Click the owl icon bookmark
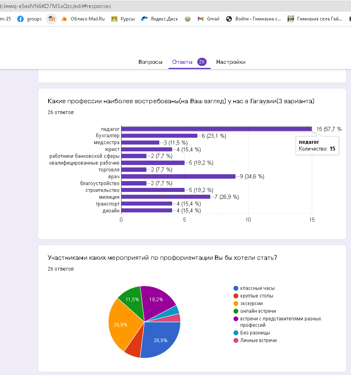 pyautogui.click(x=51, y=19)
